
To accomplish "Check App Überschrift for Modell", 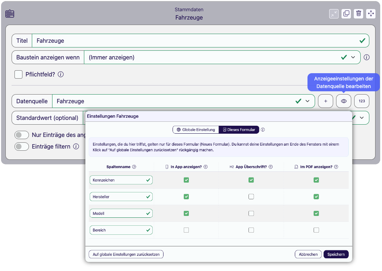I will click(251, 213).
